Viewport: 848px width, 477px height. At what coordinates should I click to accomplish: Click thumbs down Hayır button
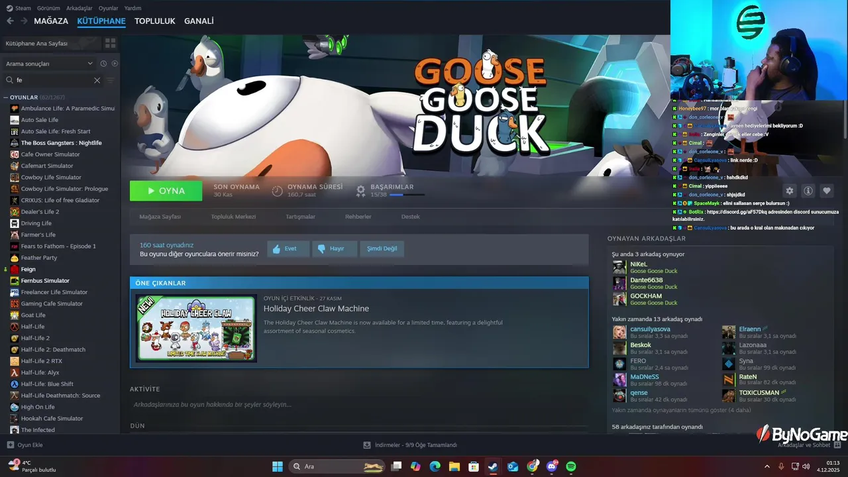point(335,248)
